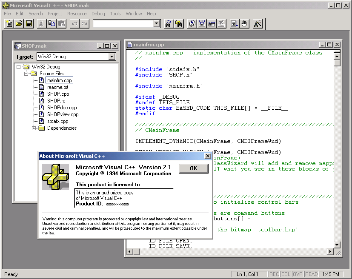Undo the last action via toolbar
The width and height of the screenshot is (352, 279).
pyautogui.click(x=74, y=23)
